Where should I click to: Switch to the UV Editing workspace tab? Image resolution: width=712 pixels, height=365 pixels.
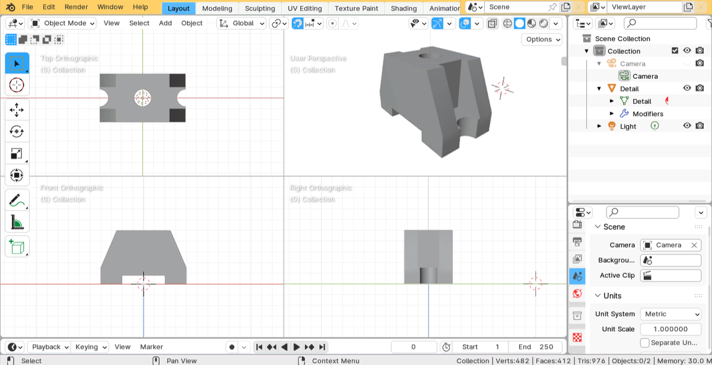(x=304, y=8)
